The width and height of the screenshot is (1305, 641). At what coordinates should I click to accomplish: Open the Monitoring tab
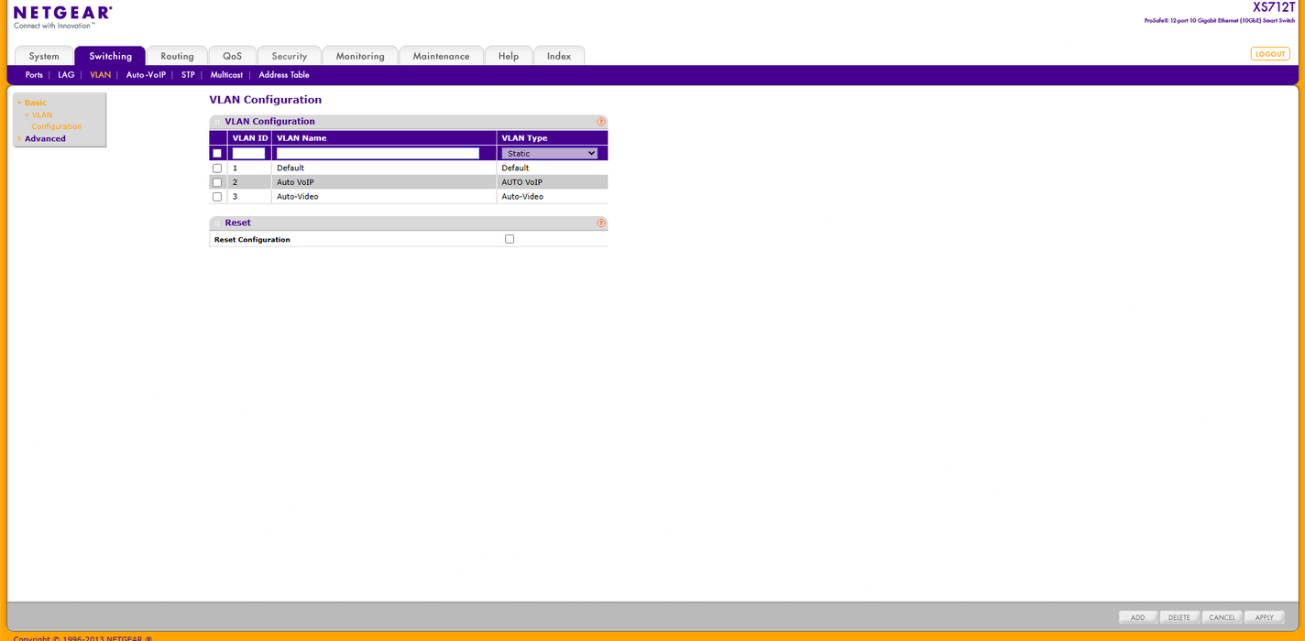360,56
